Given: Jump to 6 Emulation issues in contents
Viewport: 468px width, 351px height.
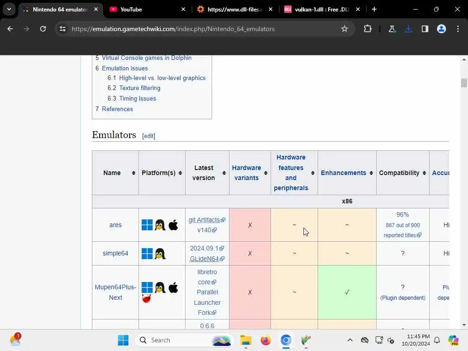Looking at the screenshot, I should 125,69.
